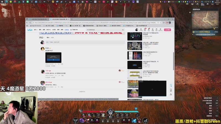This screenshot has width=221, height=124.
Task: Click the back-to-top arrow button
Action: click(171, 94)
